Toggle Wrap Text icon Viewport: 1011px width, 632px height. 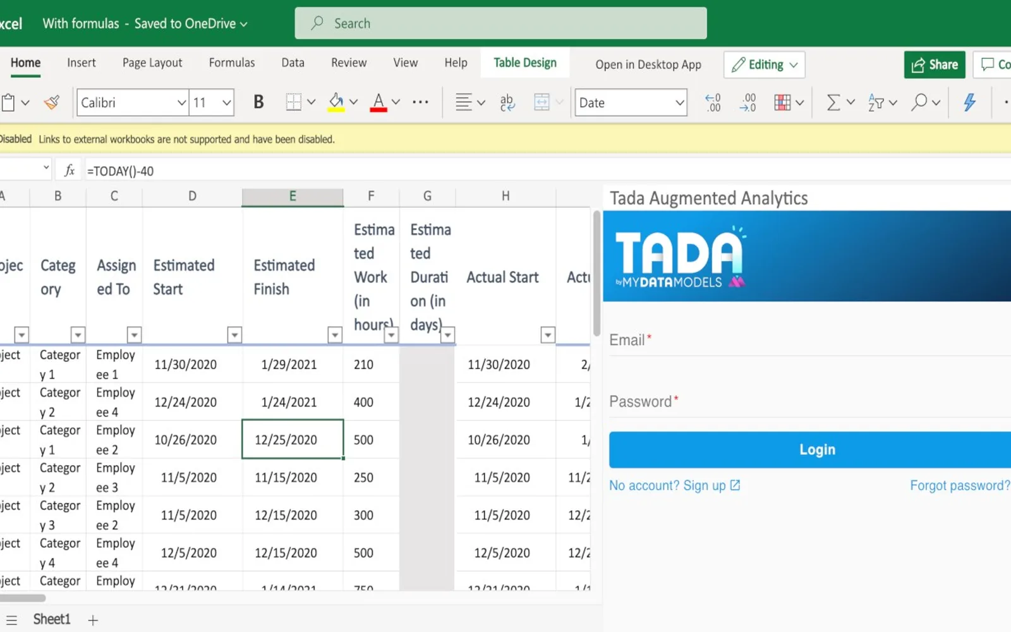[507, 102]
